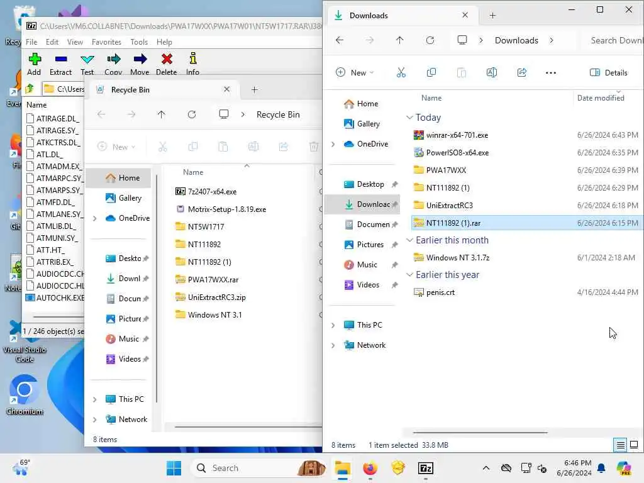644x483 pixels.
Task: Sort Downloads by Date modified column
Action: 601,98
